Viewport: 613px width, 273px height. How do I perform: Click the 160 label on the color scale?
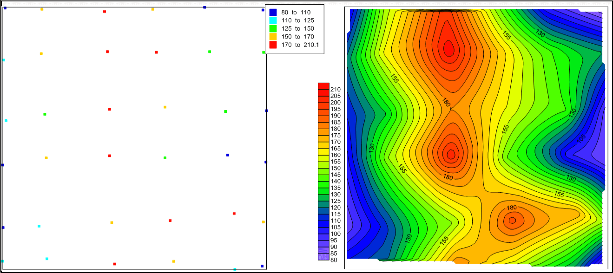pos(336,155)
